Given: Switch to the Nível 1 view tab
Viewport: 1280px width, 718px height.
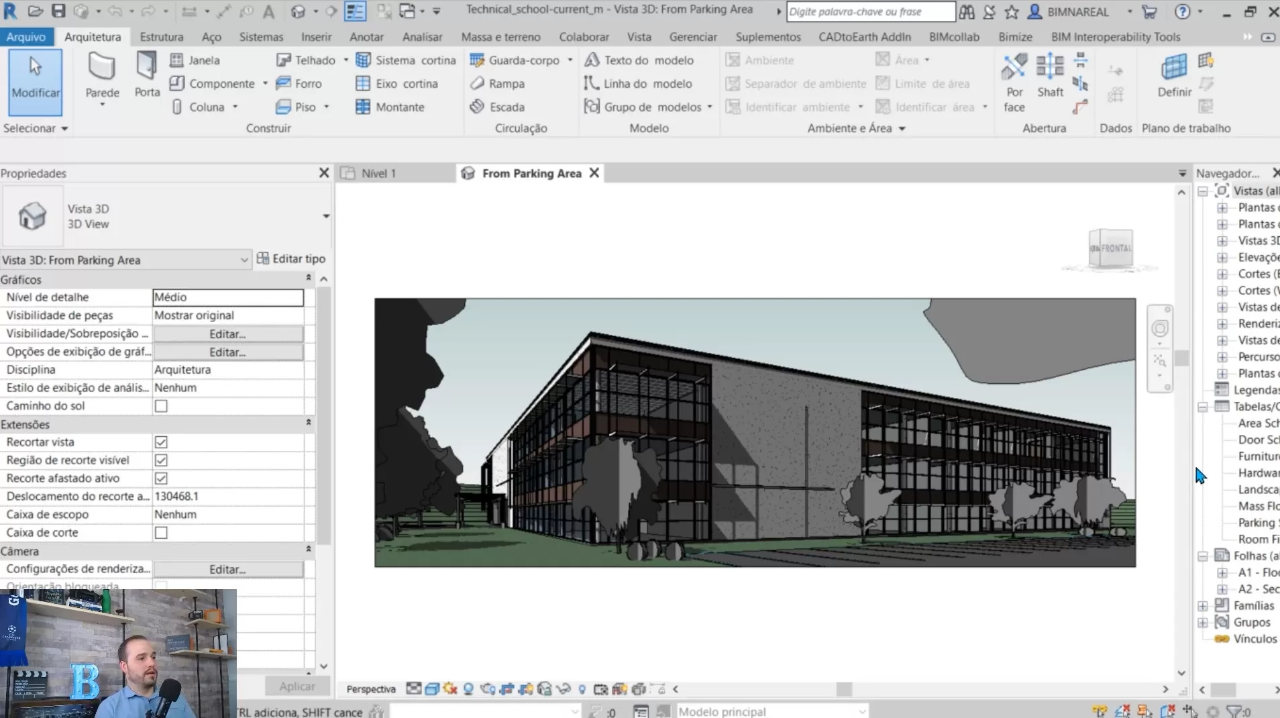Looking at the screenshot, I should click(x=378, y=173).
